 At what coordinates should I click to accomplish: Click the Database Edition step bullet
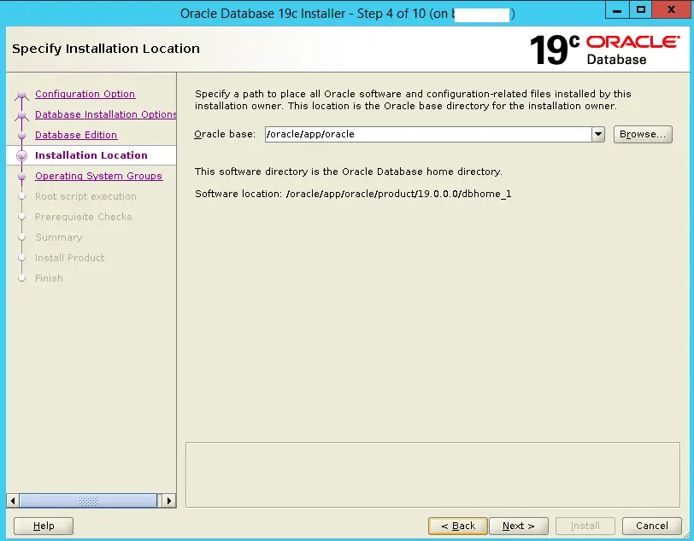pos(21,135)
